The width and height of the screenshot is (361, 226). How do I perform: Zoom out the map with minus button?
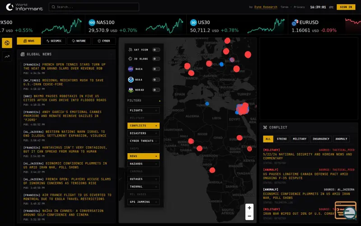(250, 216)
